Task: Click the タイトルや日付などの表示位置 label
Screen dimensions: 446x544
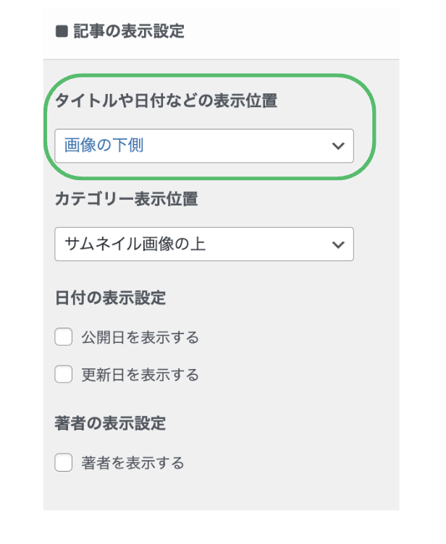Action: point(166,101)
